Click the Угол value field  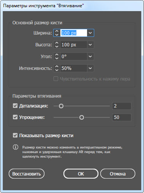74,57
